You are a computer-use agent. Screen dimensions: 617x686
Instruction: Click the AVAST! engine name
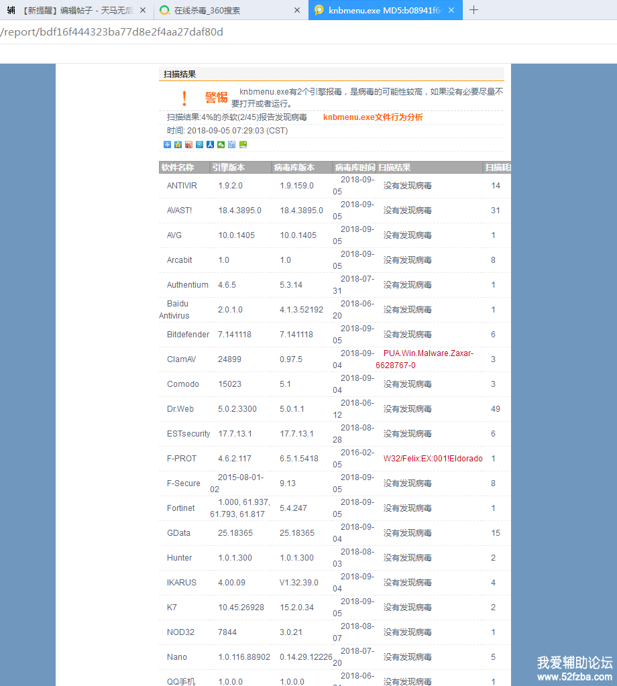[180, 211]
